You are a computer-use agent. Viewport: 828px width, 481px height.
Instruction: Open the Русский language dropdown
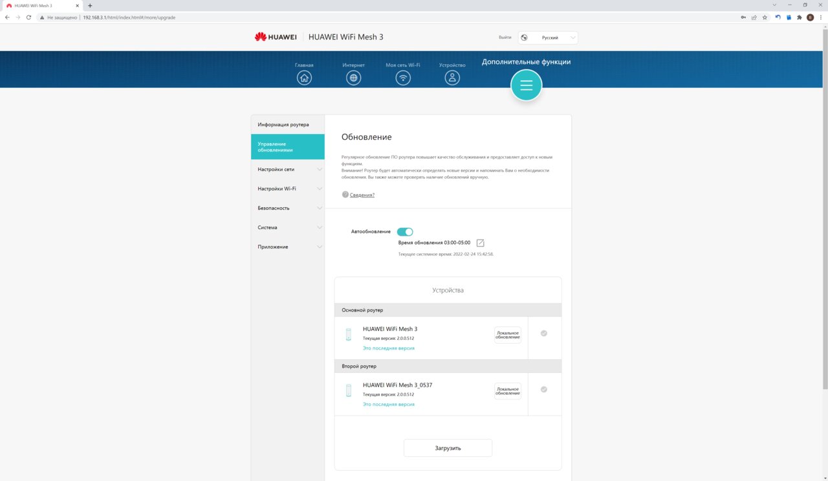tap(548, 38)
